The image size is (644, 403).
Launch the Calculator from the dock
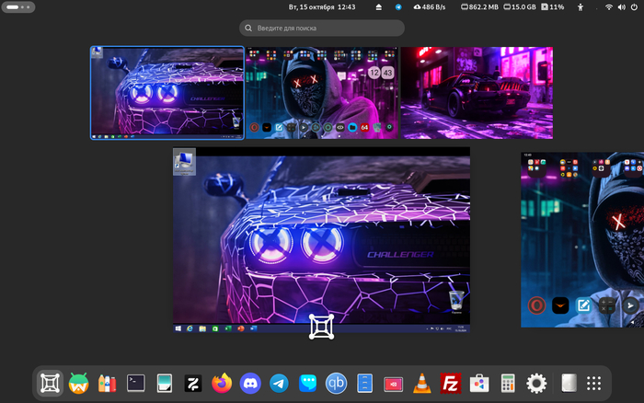(508, 384)
